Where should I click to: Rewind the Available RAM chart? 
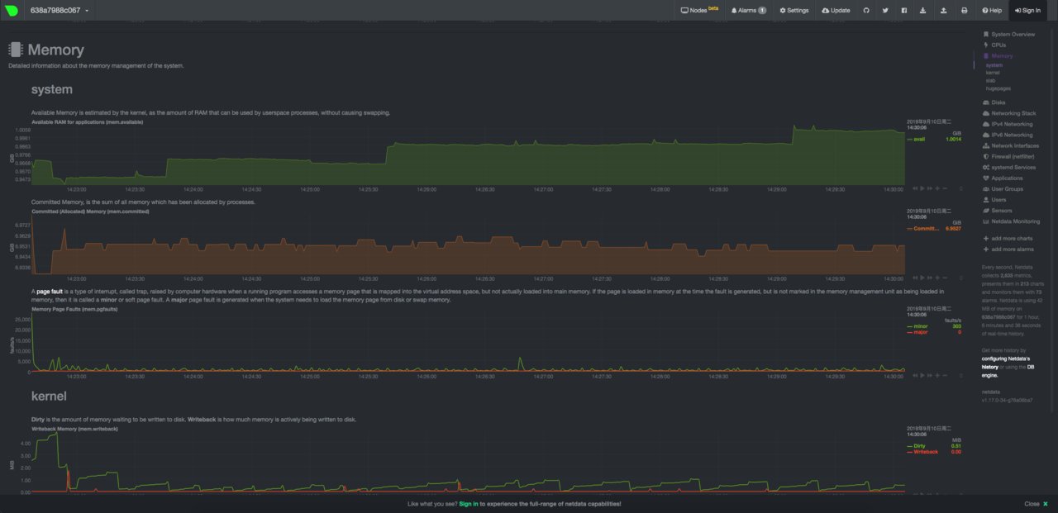[915, 188]
